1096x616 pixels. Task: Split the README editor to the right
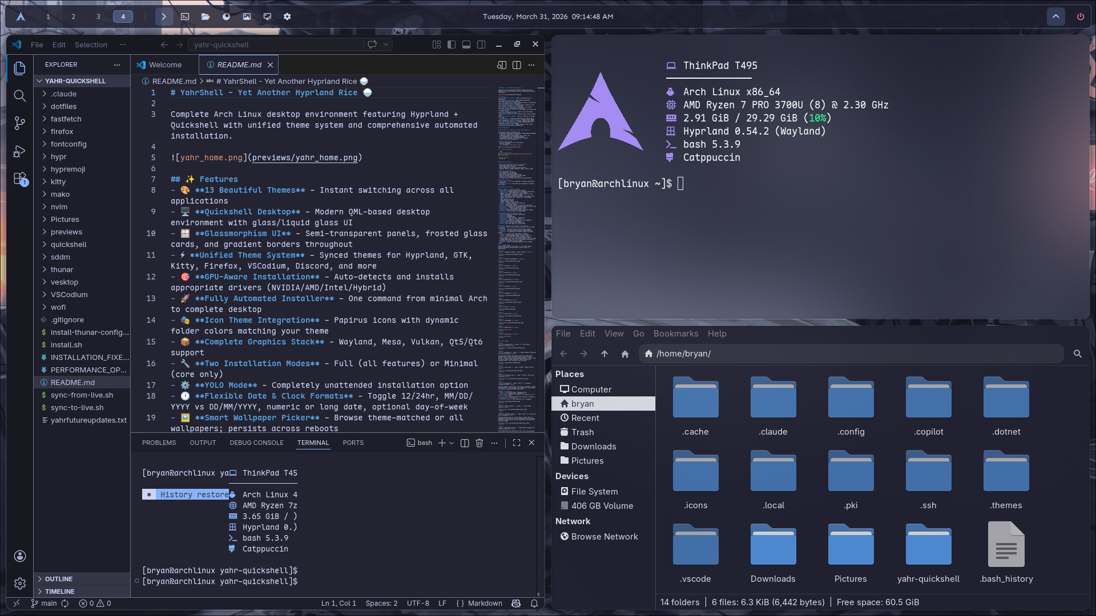[x=517, y=65]
